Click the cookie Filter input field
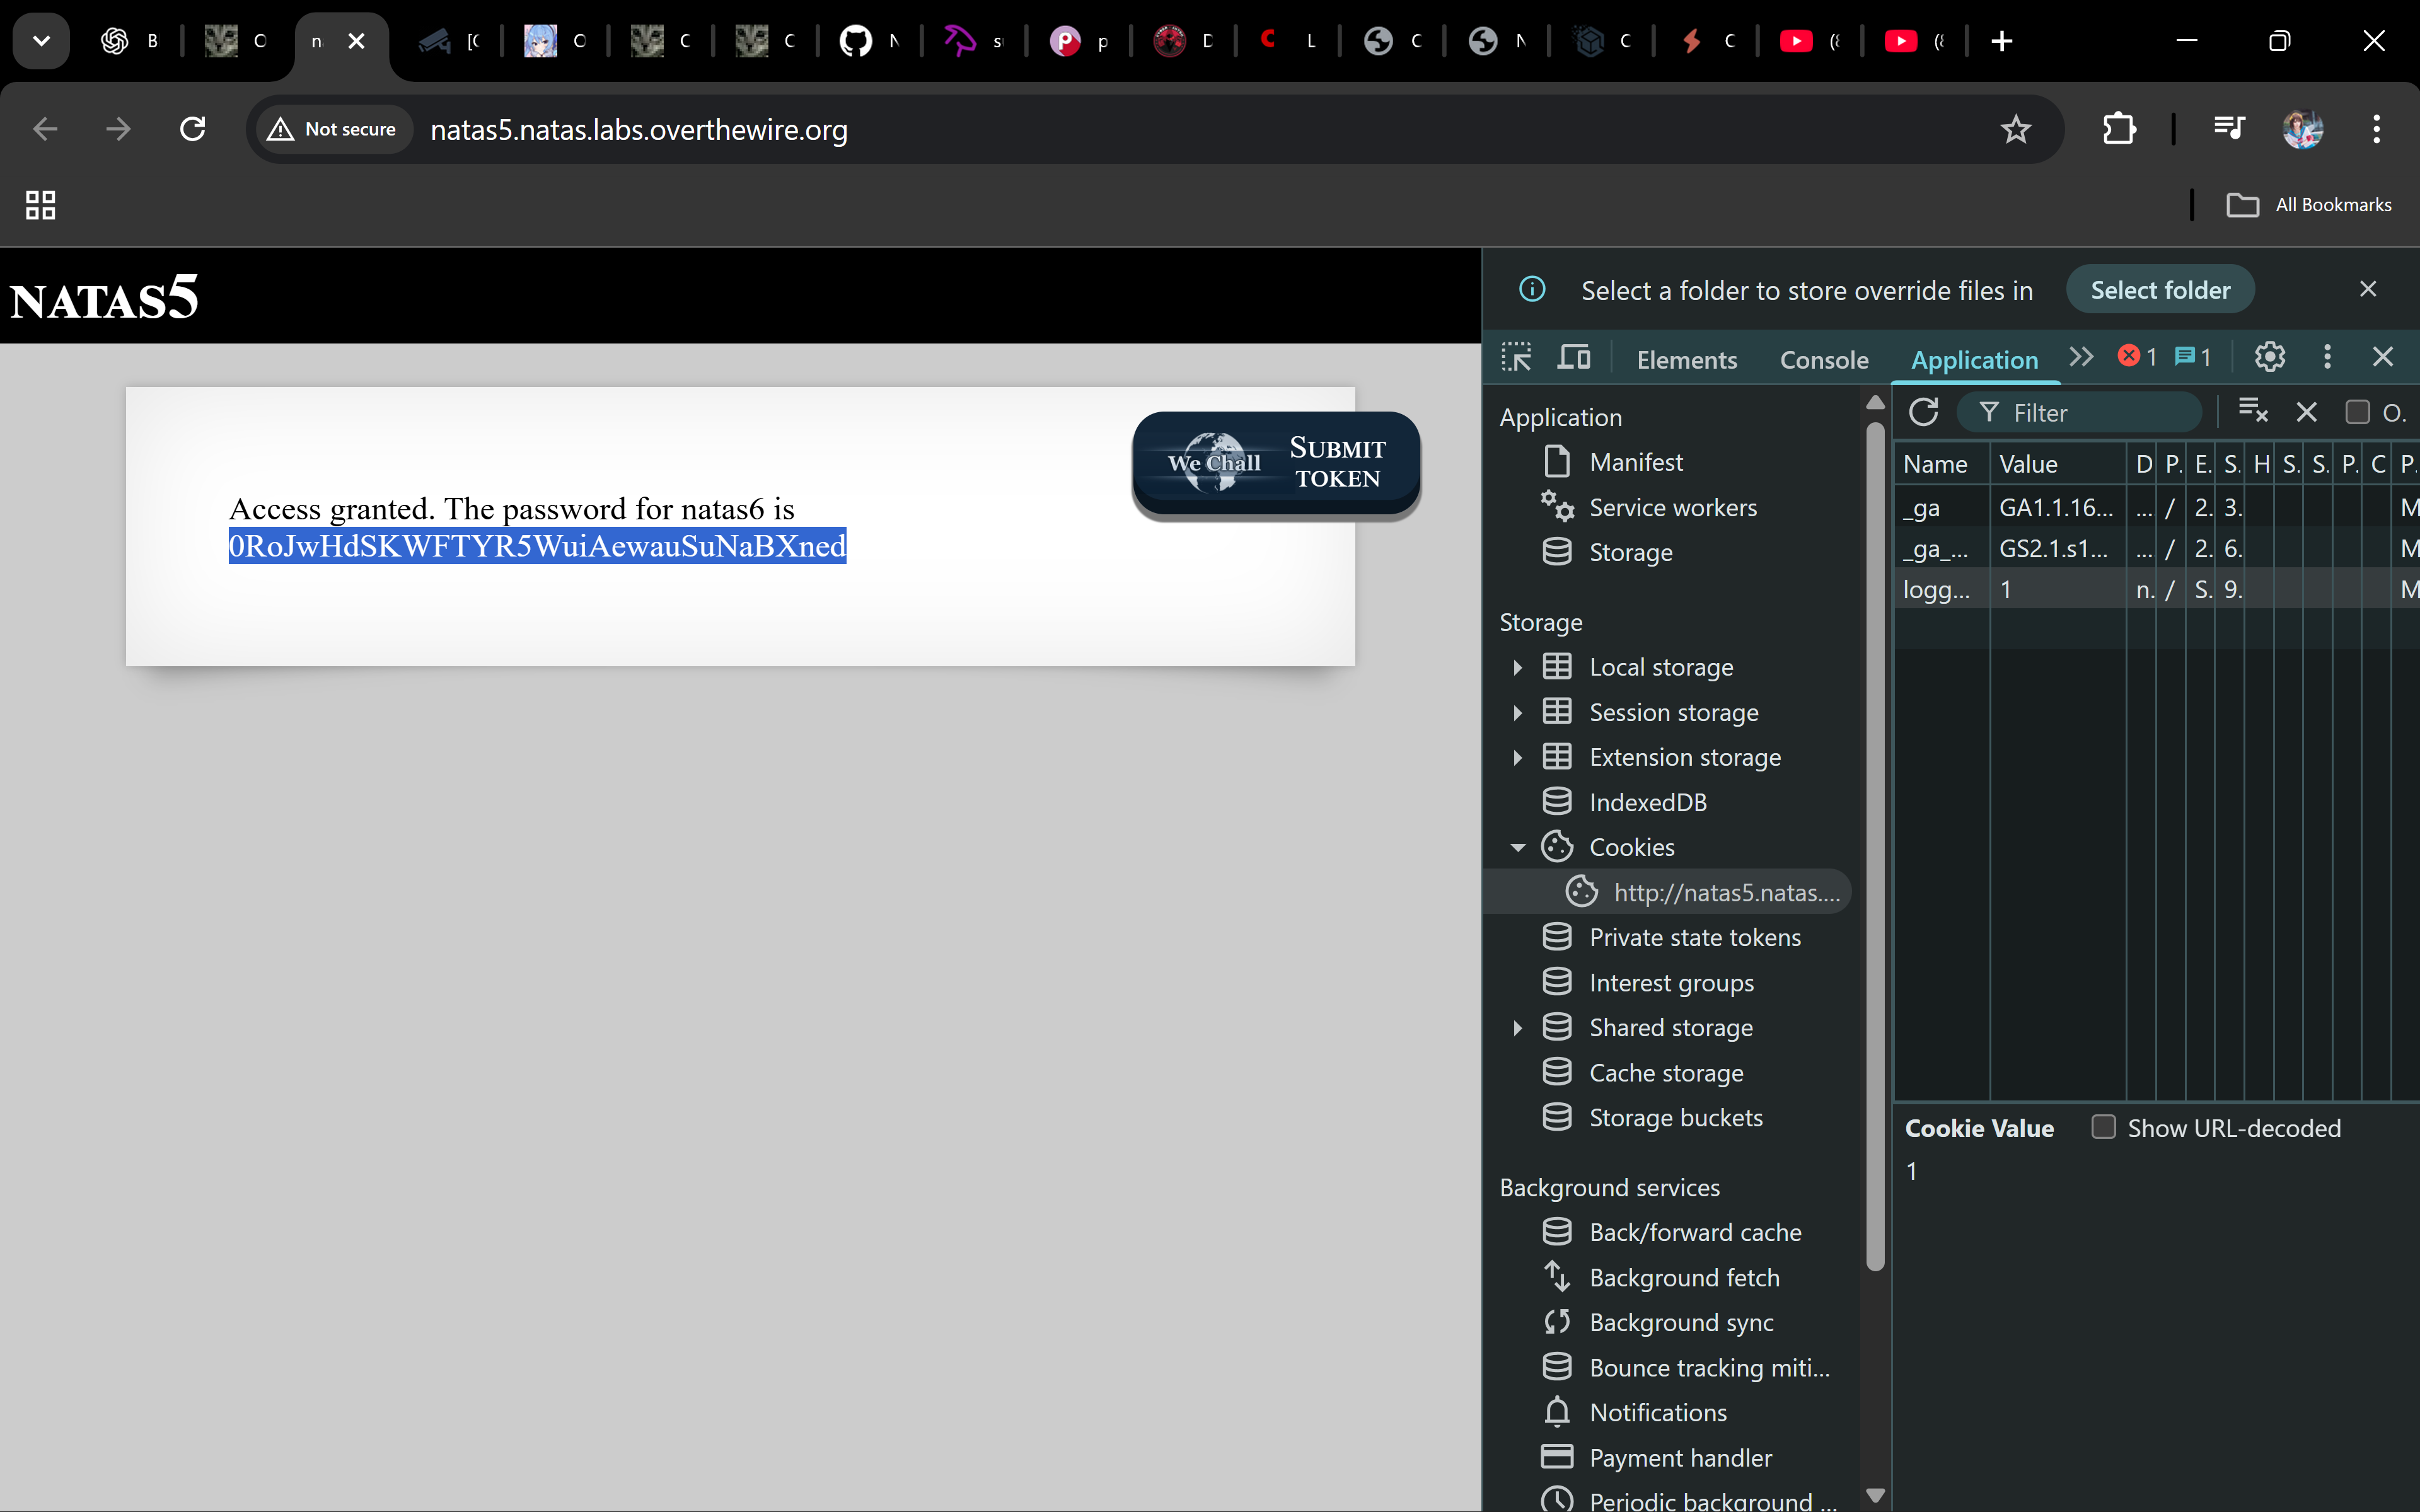Screen dimensions: 2420x1512 [x=2090, y=412]
